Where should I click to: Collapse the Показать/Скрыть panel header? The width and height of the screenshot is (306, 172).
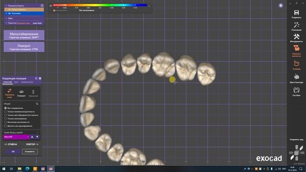point(6,6)
